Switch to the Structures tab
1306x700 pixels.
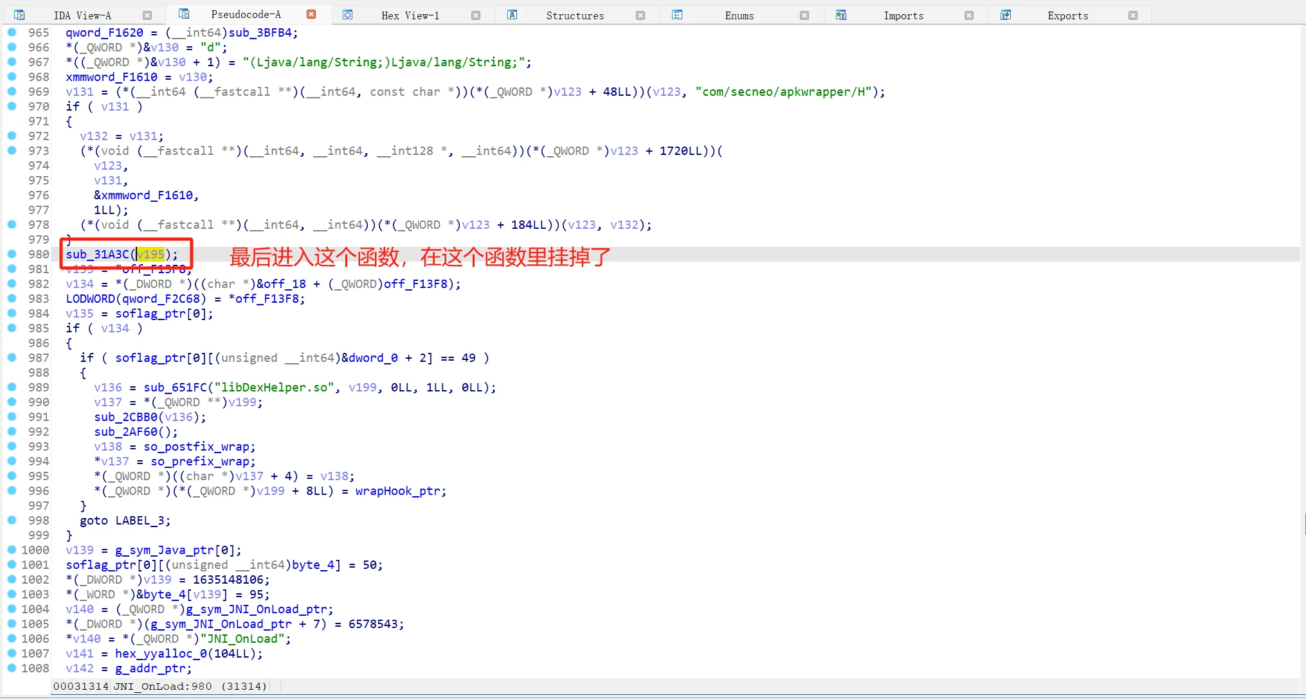(x=575, y=15)
